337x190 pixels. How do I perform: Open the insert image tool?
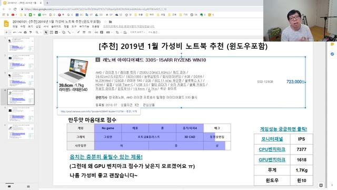pos(56,32)
